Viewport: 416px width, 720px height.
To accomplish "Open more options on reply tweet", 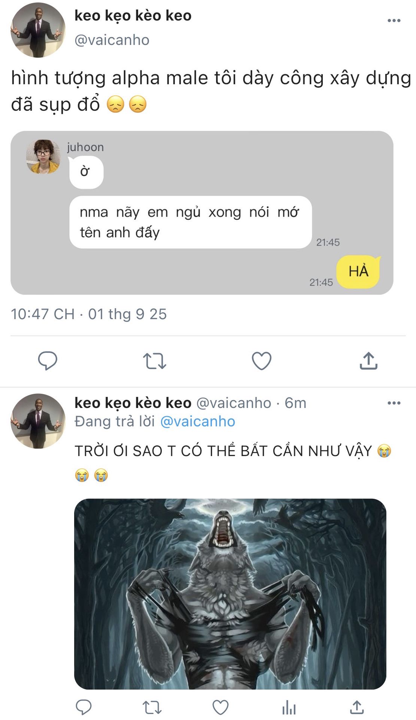I will click(x=394, y=403).
